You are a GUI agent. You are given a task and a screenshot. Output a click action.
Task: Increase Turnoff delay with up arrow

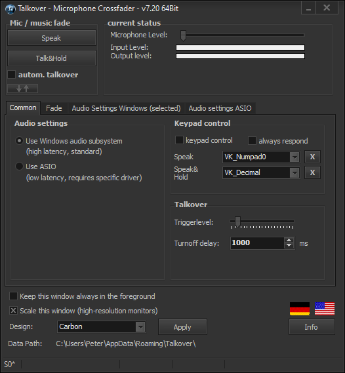[289, 241]
